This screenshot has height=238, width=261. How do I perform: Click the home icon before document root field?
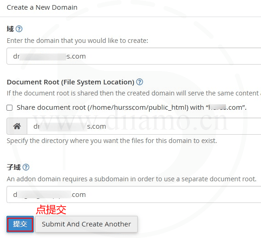17,126
